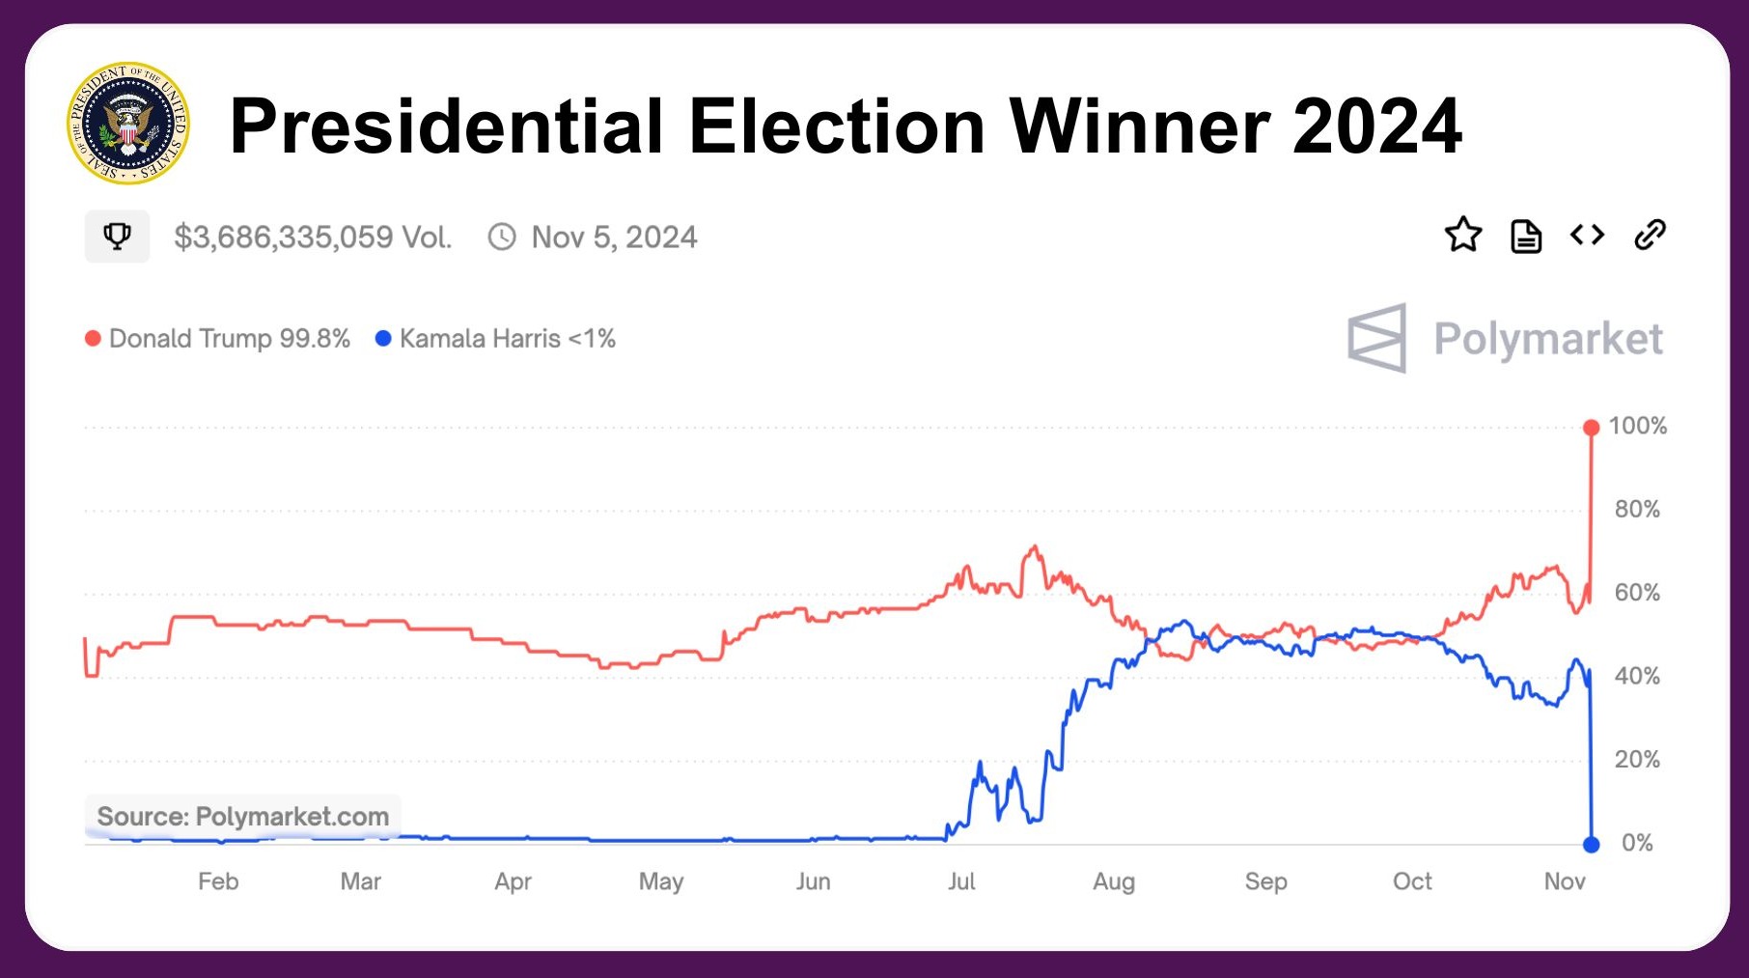Hide the red Trump line via its legend dot
Image resolution: width=1749 pixels, height=978 pixels.
(x=92, y=339)
